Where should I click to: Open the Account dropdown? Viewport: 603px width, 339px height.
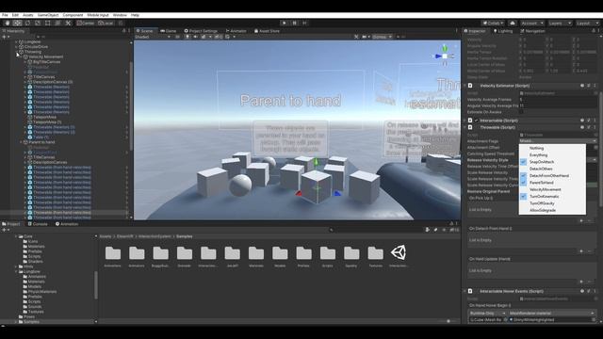531,23
